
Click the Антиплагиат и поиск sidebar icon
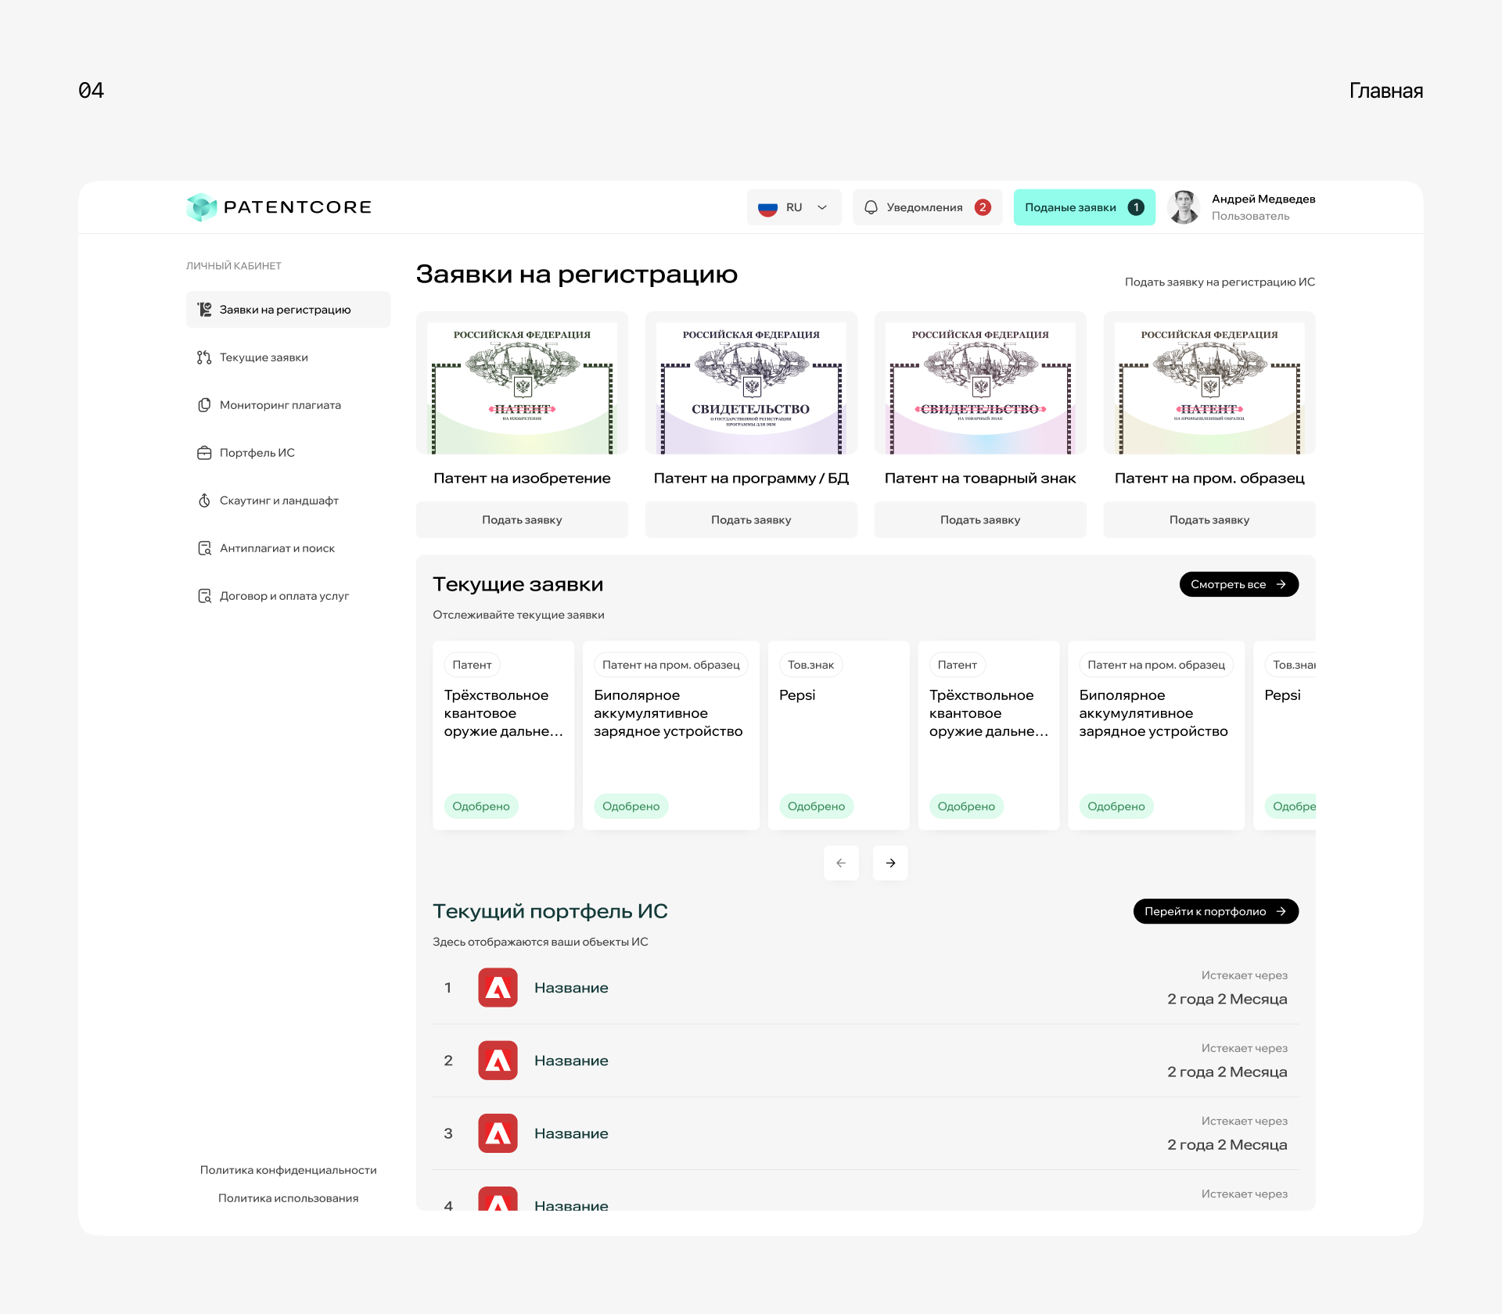[x=204, y=548]
